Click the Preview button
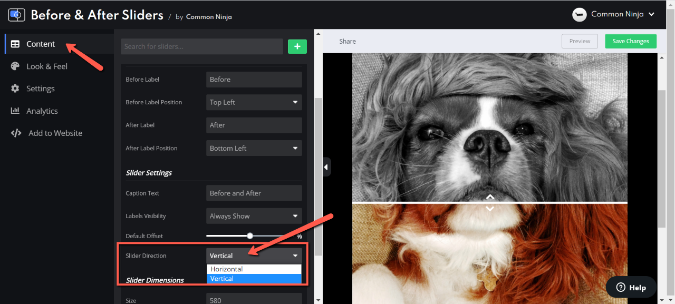 580,41
